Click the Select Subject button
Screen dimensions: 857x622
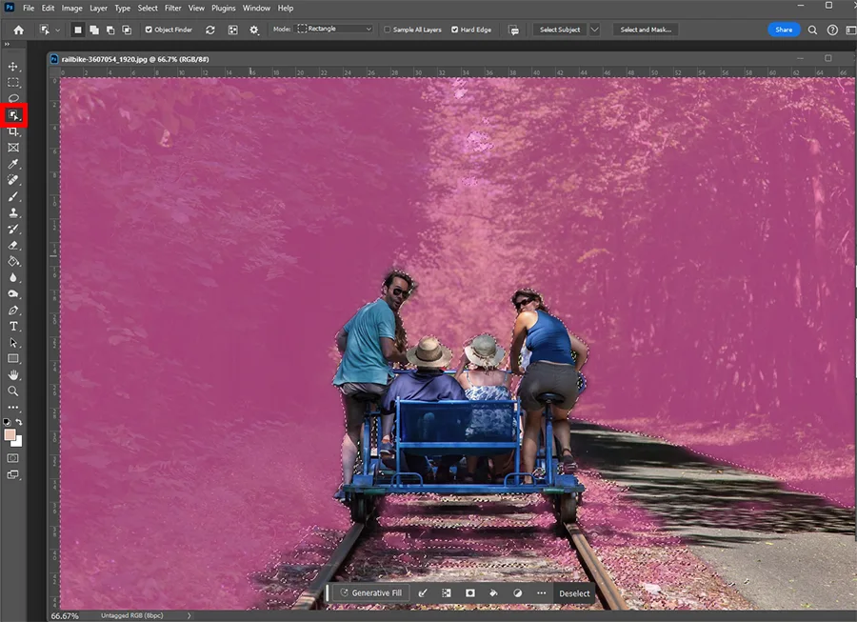(x=560, y=30)
